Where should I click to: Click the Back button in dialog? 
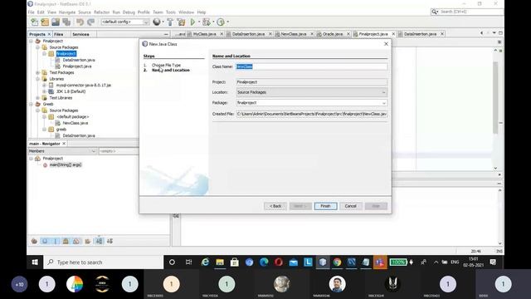(275, 206)
